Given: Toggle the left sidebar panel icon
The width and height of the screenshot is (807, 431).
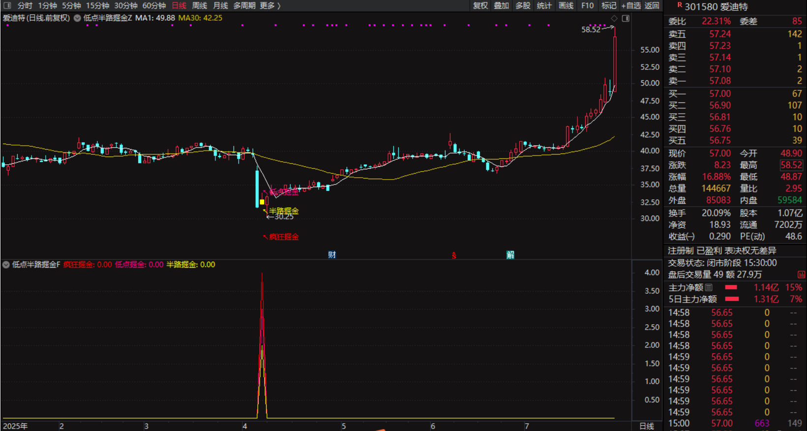Looking at the screenshot, I should pos(7,5).
